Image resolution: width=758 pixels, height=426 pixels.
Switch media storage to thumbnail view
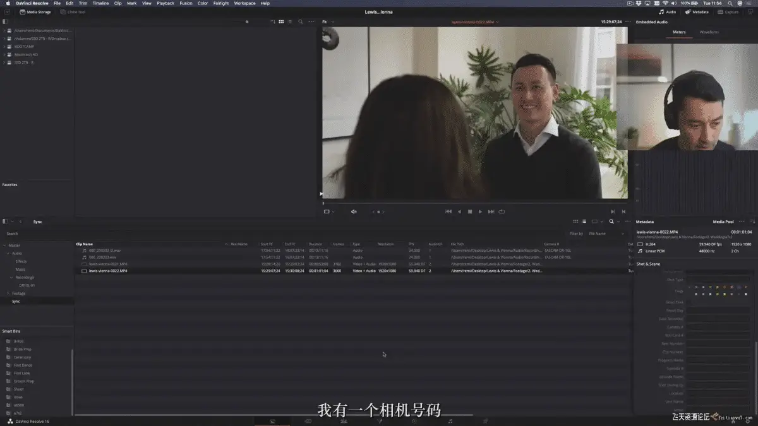(x=281, y=21)
